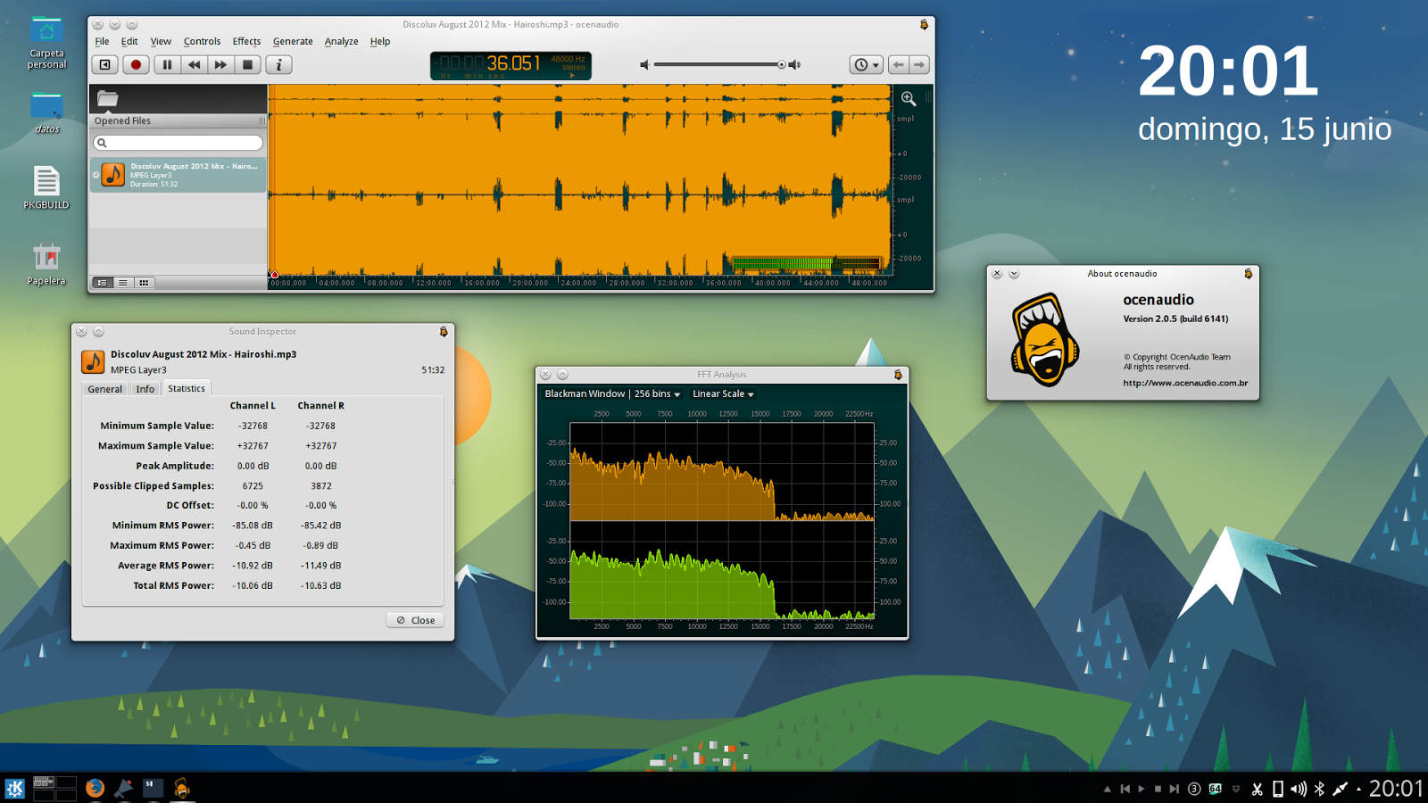This screenshot has height=803, width=1428.
Task: Switch to Info tab in Sound Inspector
Action: 145,389
